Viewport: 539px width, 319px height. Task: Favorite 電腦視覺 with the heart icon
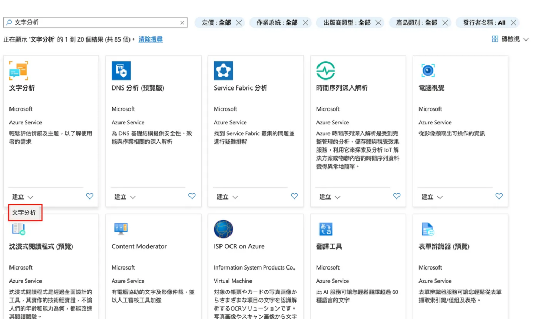pos(499,196)
